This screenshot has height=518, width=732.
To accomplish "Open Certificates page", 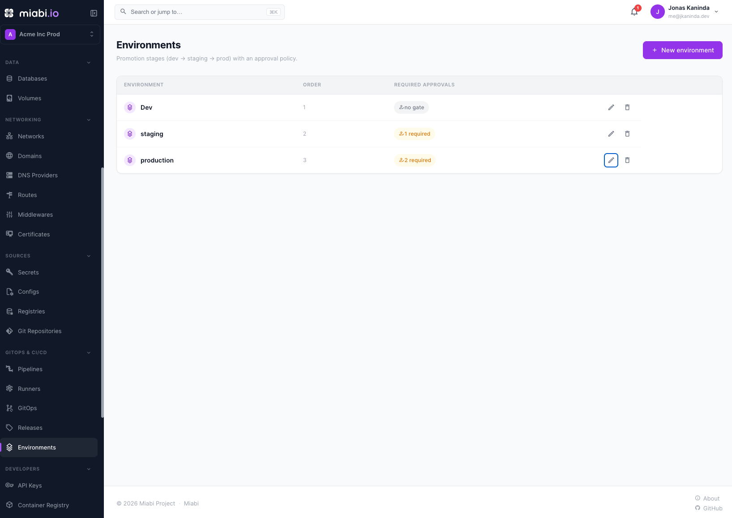I will tap(49, 235).
